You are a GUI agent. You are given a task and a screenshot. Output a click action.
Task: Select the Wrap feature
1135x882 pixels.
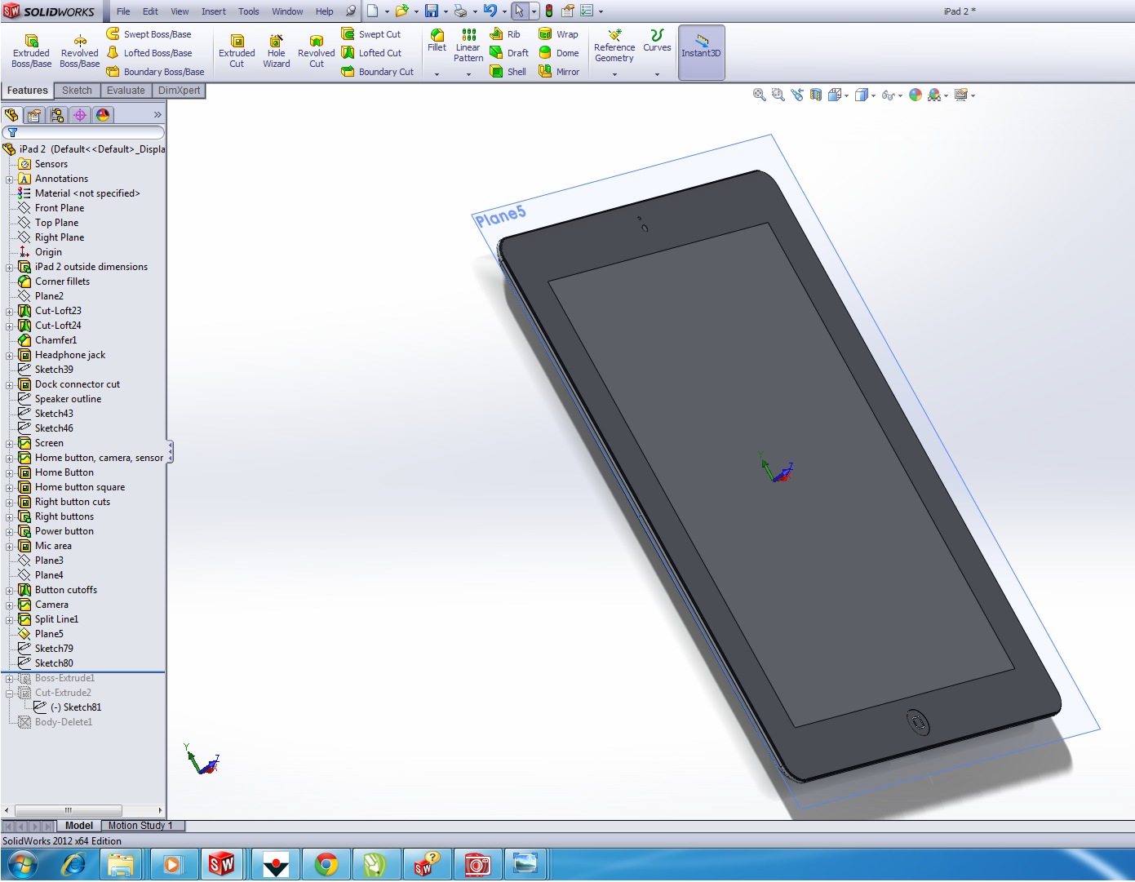click(x=558, y=34)
